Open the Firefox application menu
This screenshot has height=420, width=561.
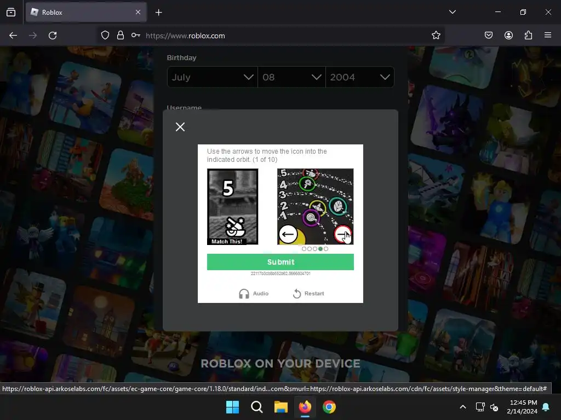(x=548, y=35)
